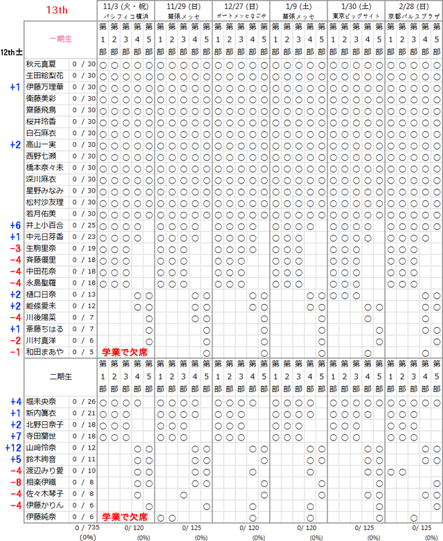This screenshot has height=541, width=443.
Task: Click member name "和田まあや"
Action: click(45, 352)
